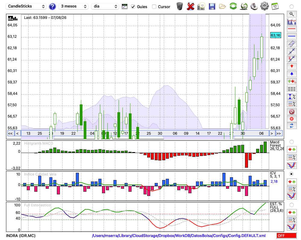Select the trend line tool
This screenshot has width=301, height=240.
[292, 51]
